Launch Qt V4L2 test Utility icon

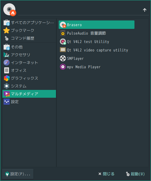click(63, 41)
